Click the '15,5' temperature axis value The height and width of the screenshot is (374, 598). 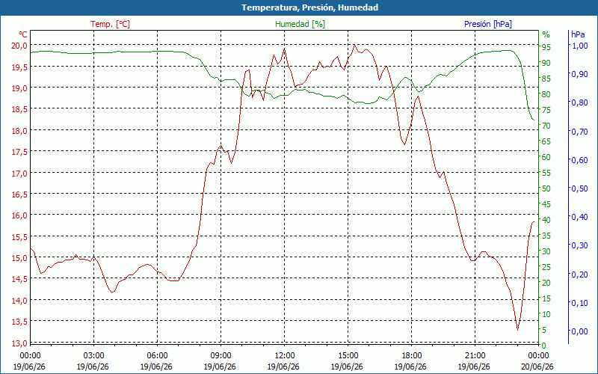[x=20, y=236]
